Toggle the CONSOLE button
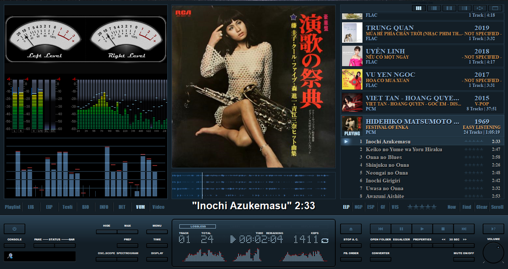Image resolution: width=508 pixels, height=269 pixels. coord(15,246)
